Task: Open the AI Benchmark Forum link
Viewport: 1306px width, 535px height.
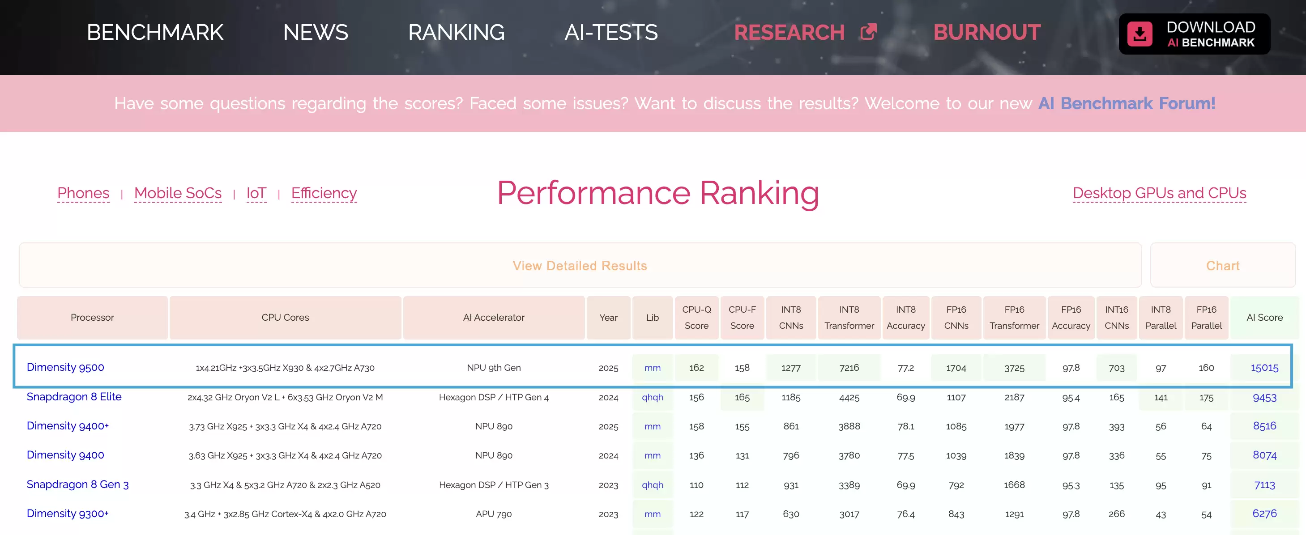Action: 1127,103
